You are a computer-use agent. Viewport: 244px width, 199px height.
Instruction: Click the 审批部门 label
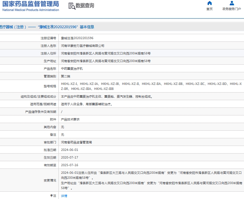pos(50,142)
